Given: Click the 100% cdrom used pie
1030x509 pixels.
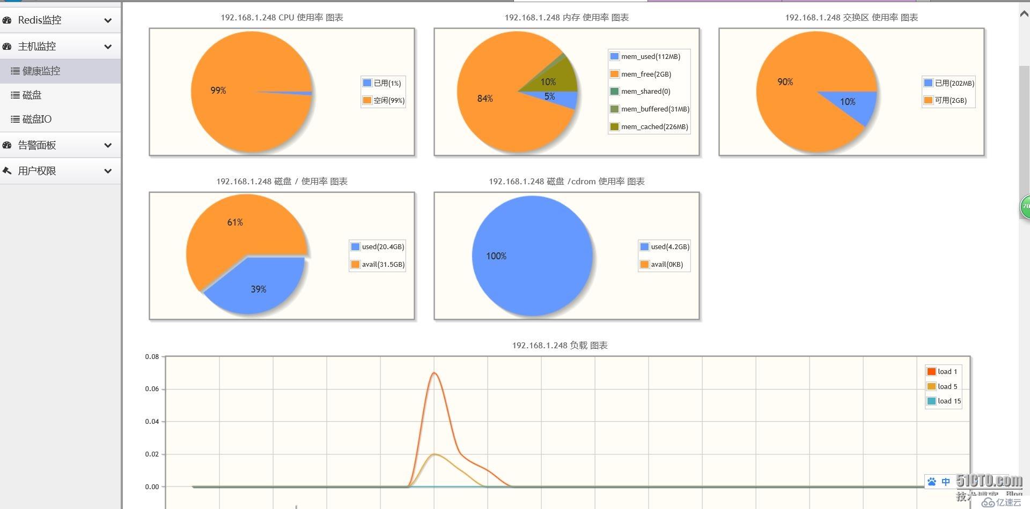Looking at the screenshot, I should coord(532,256).
